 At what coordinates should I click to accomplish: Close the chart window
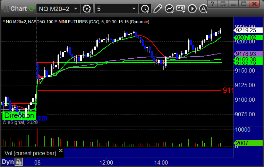(x=254, y=4)
